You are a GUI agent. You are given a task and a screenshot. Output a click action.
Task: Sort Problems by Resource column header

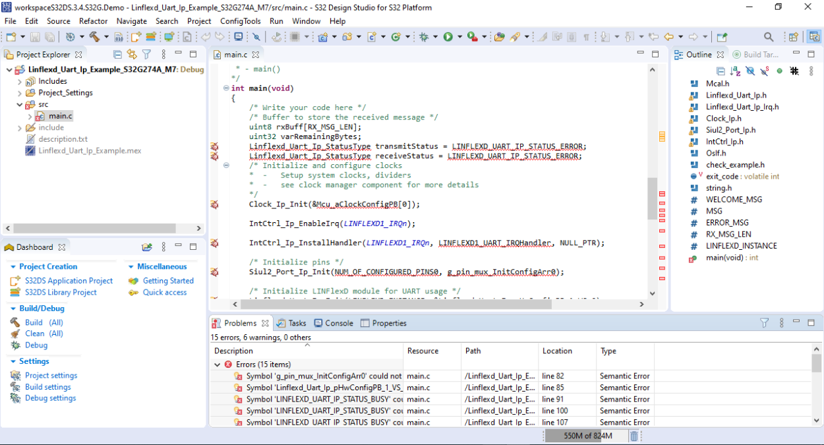(x=432, y=351)
